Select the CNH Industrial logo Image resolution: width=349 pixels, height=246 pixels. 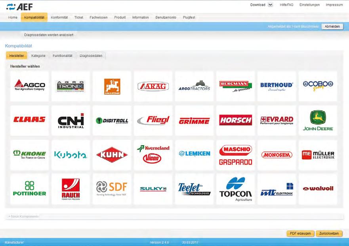[71, 121]
